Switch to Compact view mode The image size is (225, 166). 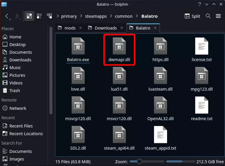[x=39, y=16]
